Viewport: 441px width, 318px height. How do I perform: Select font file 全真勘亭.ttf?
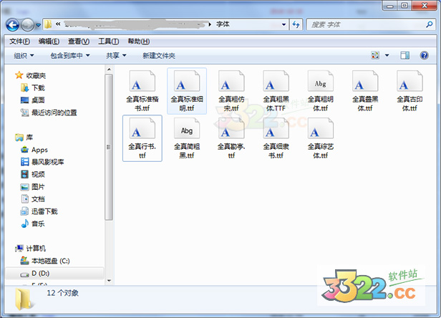231,138
